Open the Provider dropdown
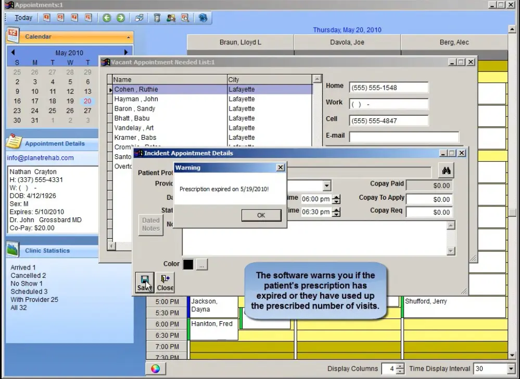Screen dimensions: 520x379 point(326,186)
